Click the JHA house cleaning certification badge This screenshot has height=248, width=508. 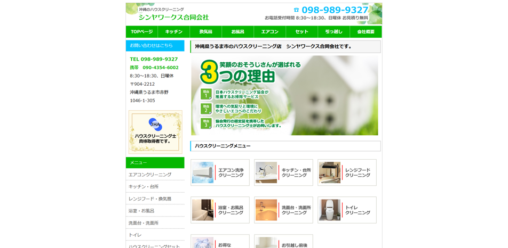click(x=155, y=132)
